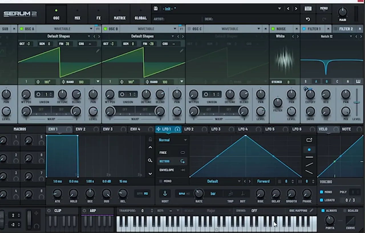Enable the OSC C oscillator
This screenshot has width=365, height=233.
click(x=189, y=29)
